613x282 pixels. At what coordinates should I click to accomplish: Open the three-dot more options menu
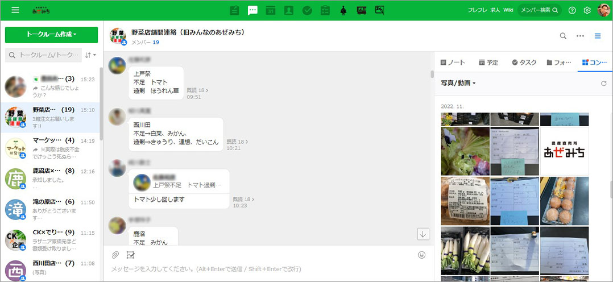point(580,36)
